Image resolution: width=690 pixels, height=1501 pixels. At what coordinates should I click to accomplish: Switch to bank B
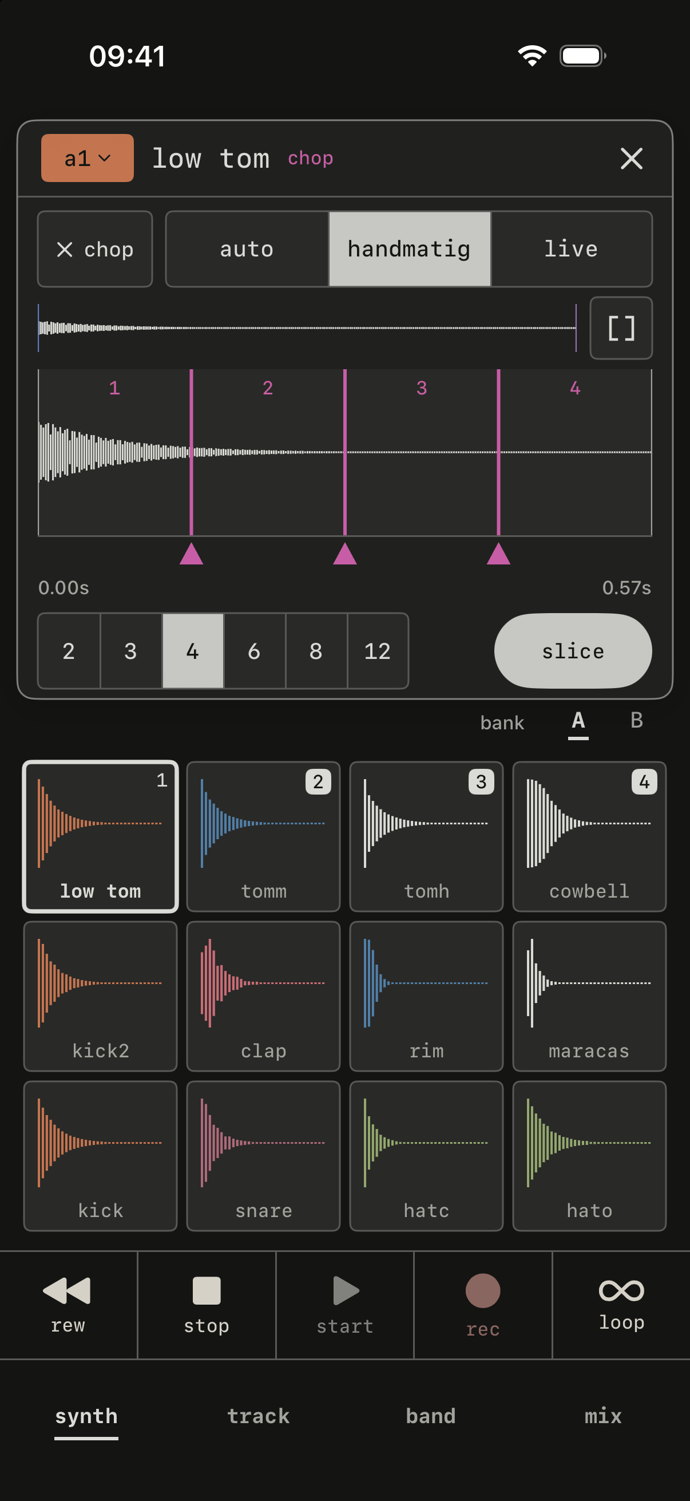click(x=636, y=721)
